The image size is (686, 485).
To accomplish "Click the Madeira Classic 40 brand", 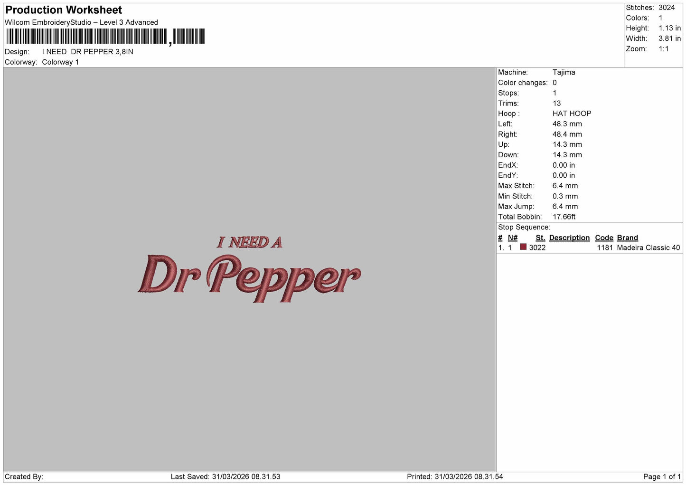I will coord(648,248).
